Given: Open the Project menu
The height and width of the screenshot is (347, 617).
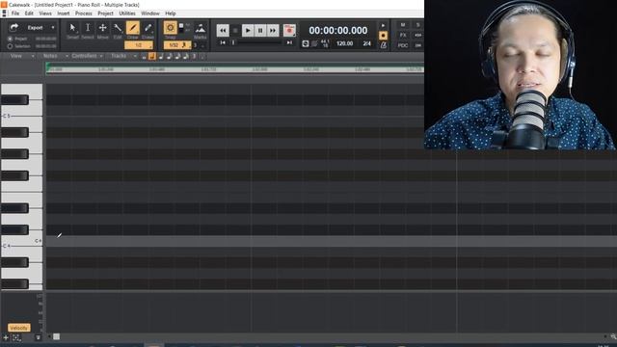Looking at the screenshot, I should tap(105, 13).
